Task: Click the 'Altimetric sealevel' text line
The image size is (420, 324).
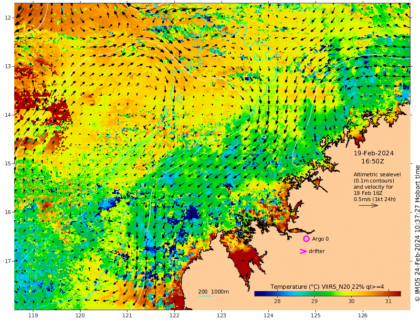Action: point(377,174)
